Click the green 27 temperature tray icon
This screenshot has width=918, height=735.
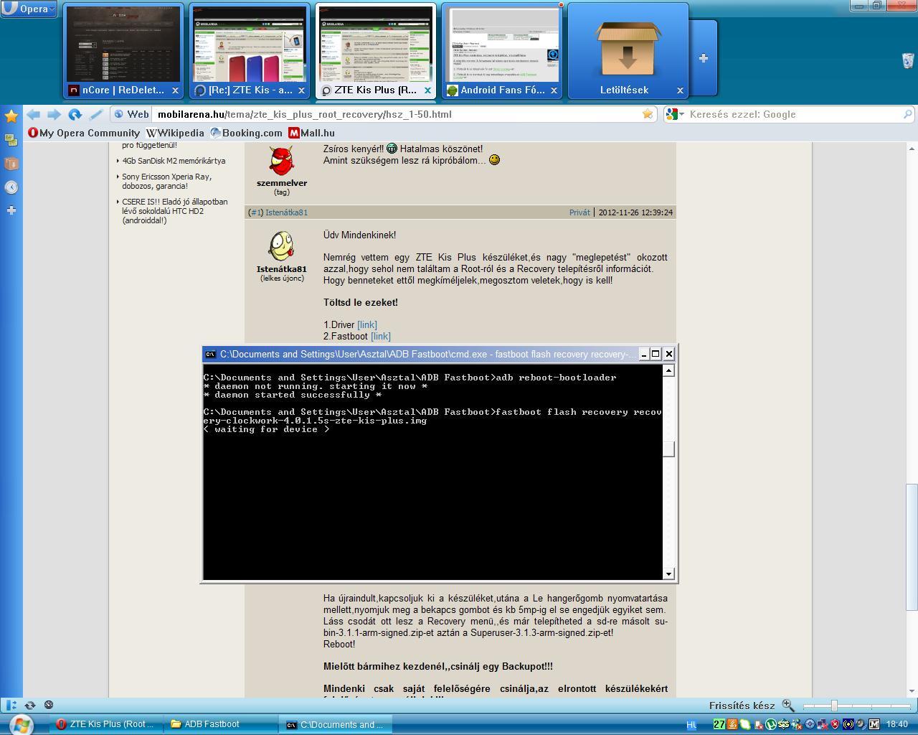pyautogui.click(x=719, y=725)
